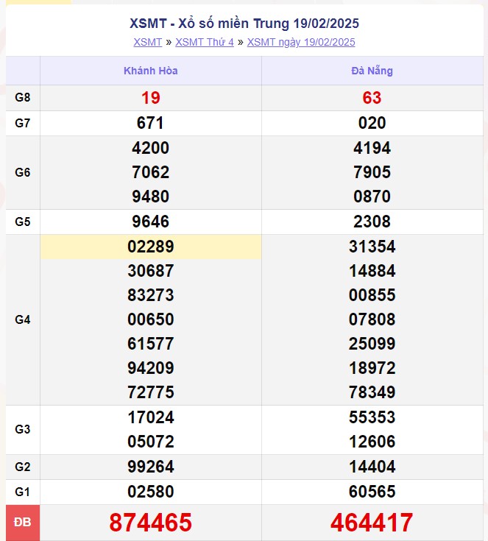Image resolution: width=488 pixels, height=541 pixels.
Task: Click G4 number 25099
Action: point(372,344)
